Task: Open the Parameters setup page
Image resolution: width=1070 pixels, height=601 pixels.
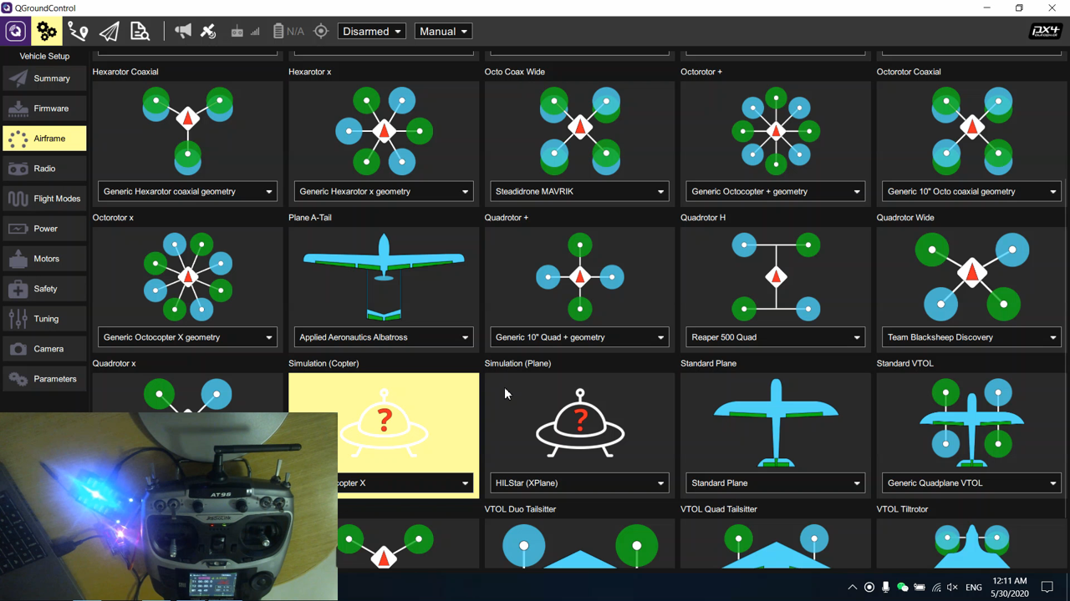Action: [x=44, y=379]
